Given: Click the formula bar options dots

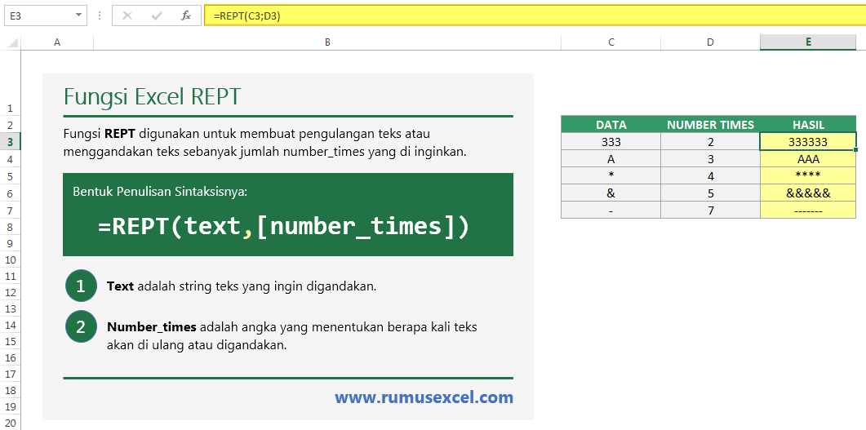Looking at the screenshot, I should pyautogui.click(x=100, y=16).
